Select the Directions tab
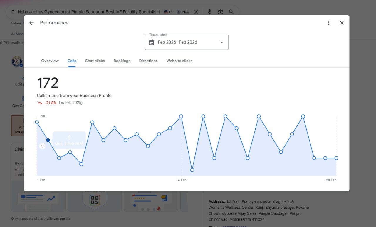 pos(148,61)
